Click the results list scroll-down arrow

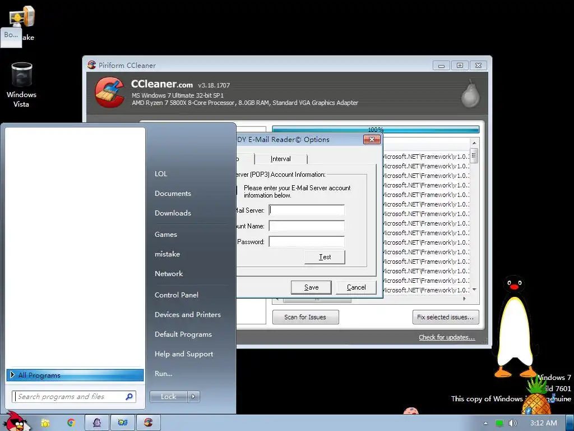[474, 290]
